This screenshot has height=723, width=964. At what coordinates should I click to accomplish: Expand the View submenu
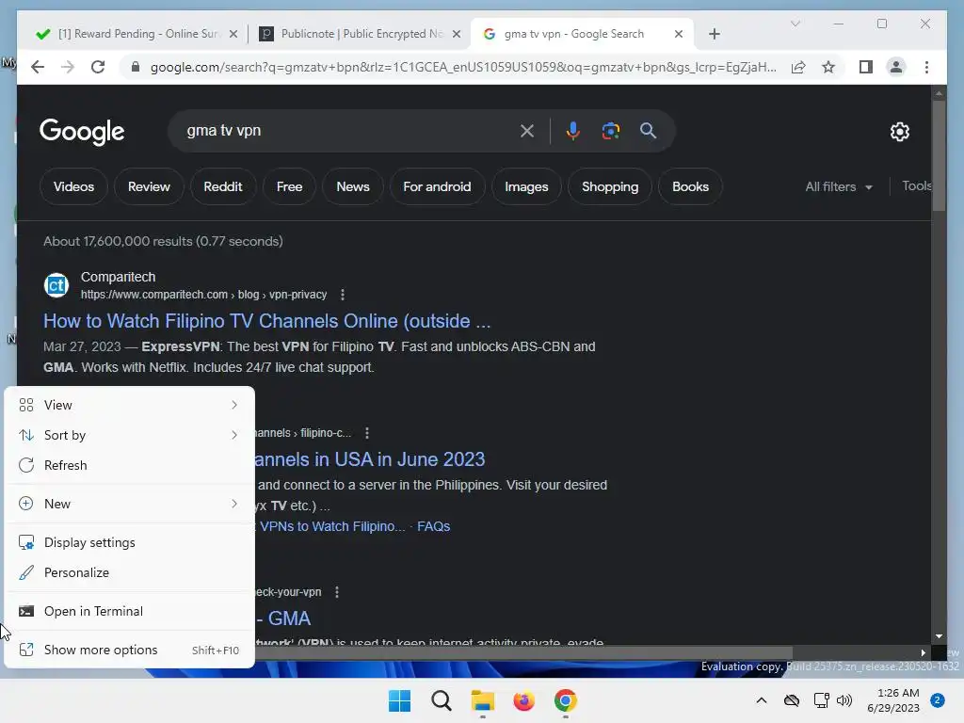[129, 405]
